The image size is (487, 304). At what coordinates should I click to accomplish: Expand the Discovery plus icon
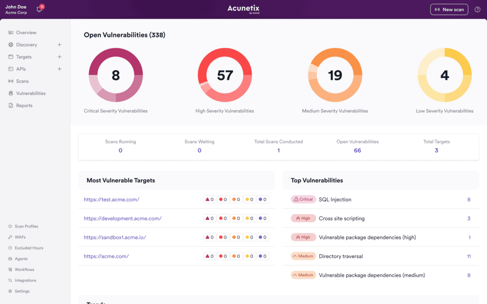pos(59,45)
